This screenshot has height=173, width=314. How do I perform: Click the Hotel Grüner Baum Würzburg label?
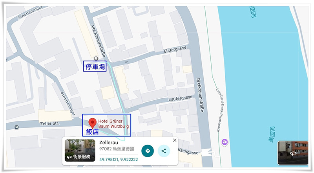tap(113, 123)
